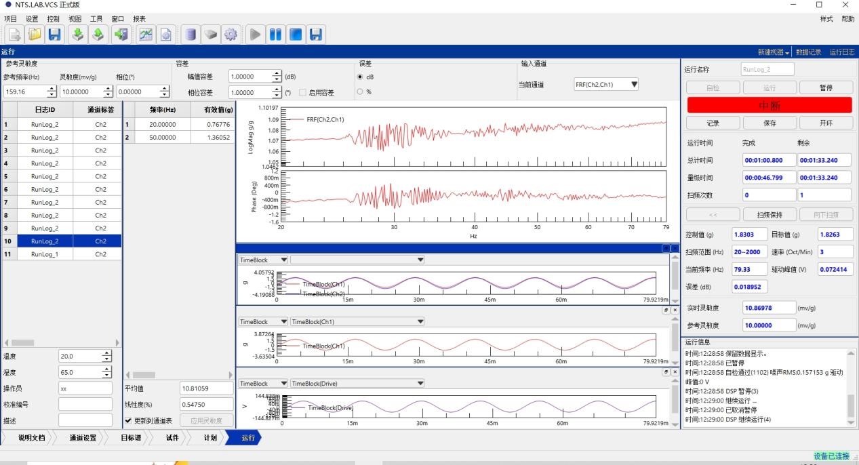Open the 当前通道 FRF(Ch2,Ch1) dropdown
The image size is (859, 465).
(607, 85)
